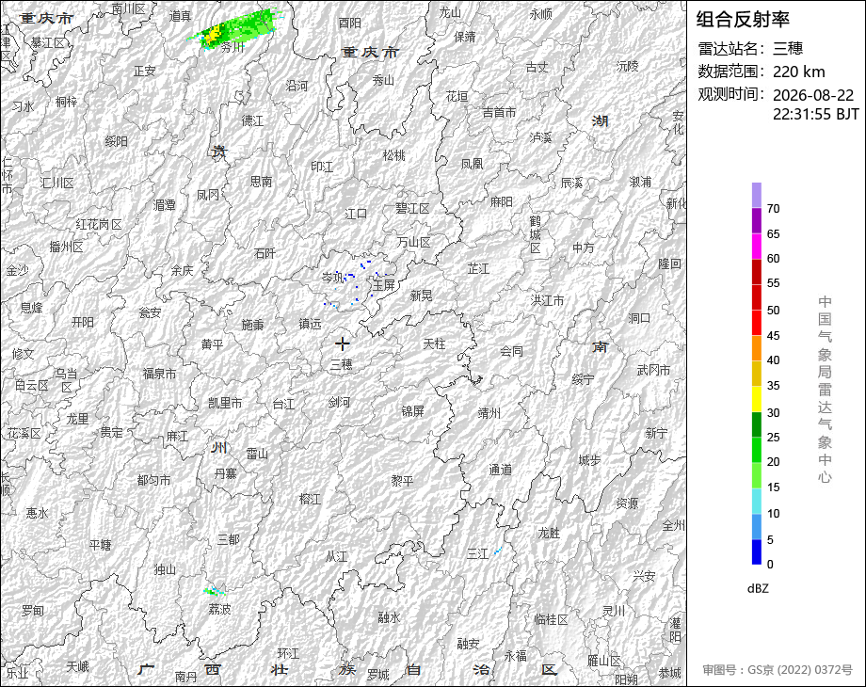Click the 吉首市 city label
The height and width of the screenshot is (687, 866).
(499, 112)
